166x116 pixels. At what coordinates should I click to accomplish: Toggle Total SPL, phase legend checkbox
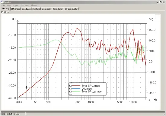pos(71,92)
